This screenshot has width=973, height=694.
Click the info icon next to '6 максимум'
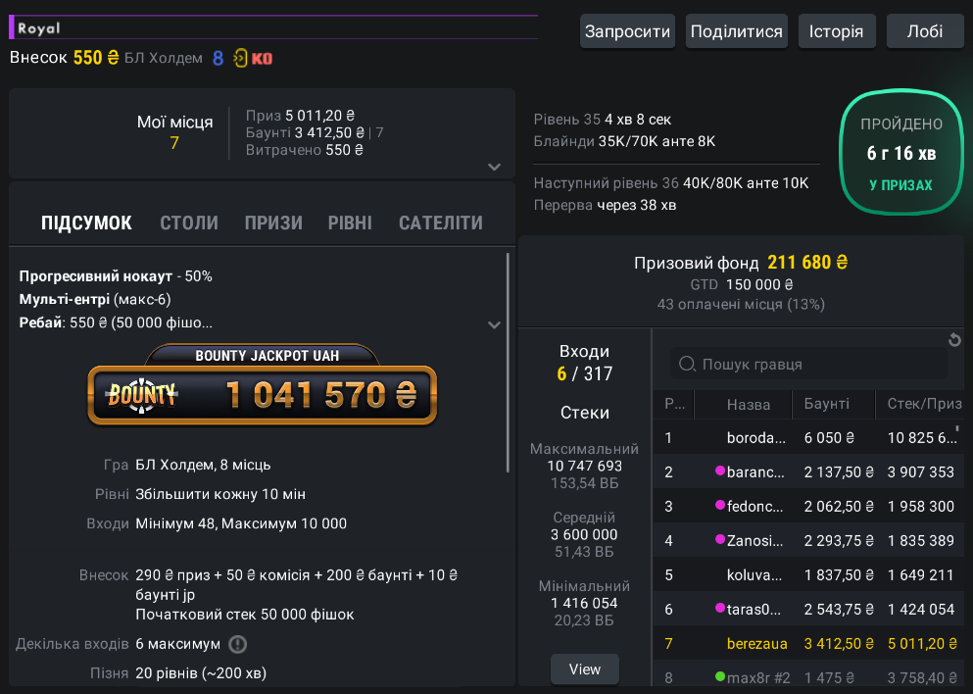[x=238, y=644]
